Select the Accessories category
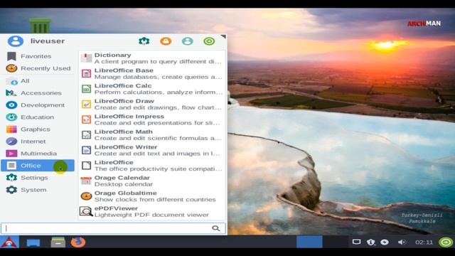This screenshot has height=256, width=455. coord(38,93)
